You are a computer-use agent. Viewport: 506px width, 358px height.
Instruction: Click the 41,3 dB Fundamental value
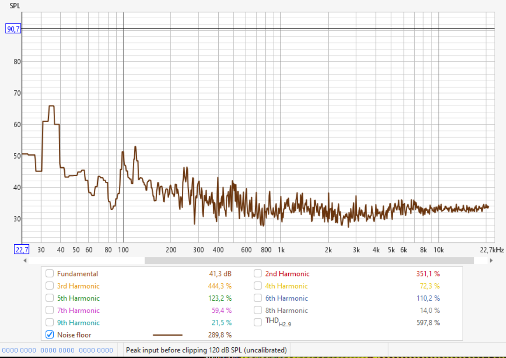coord(220,274)
